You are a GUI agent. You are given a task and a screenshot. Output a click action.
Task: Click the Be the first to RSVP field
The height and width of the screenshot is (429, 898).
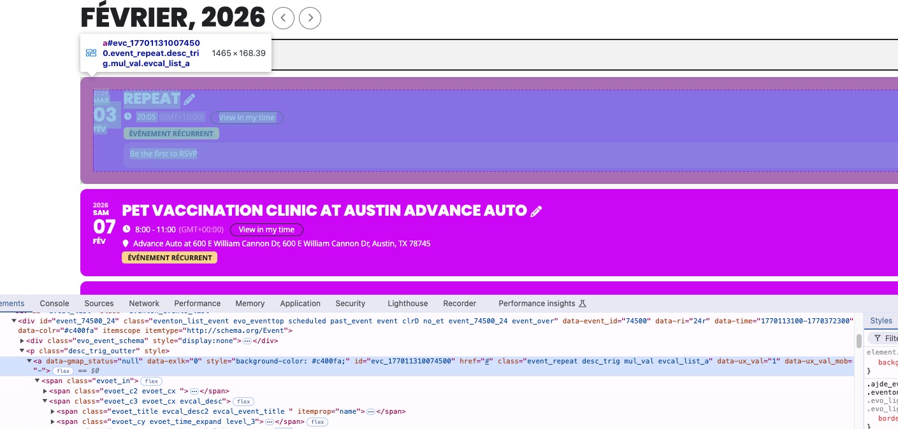tap(163, 154)
